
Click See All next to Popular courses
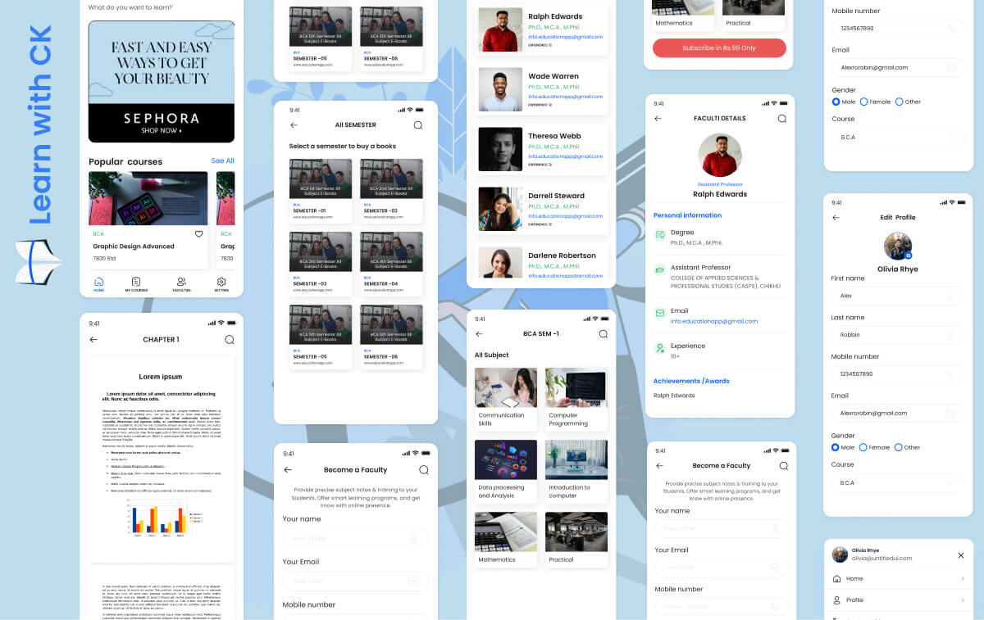pos(222,161)
